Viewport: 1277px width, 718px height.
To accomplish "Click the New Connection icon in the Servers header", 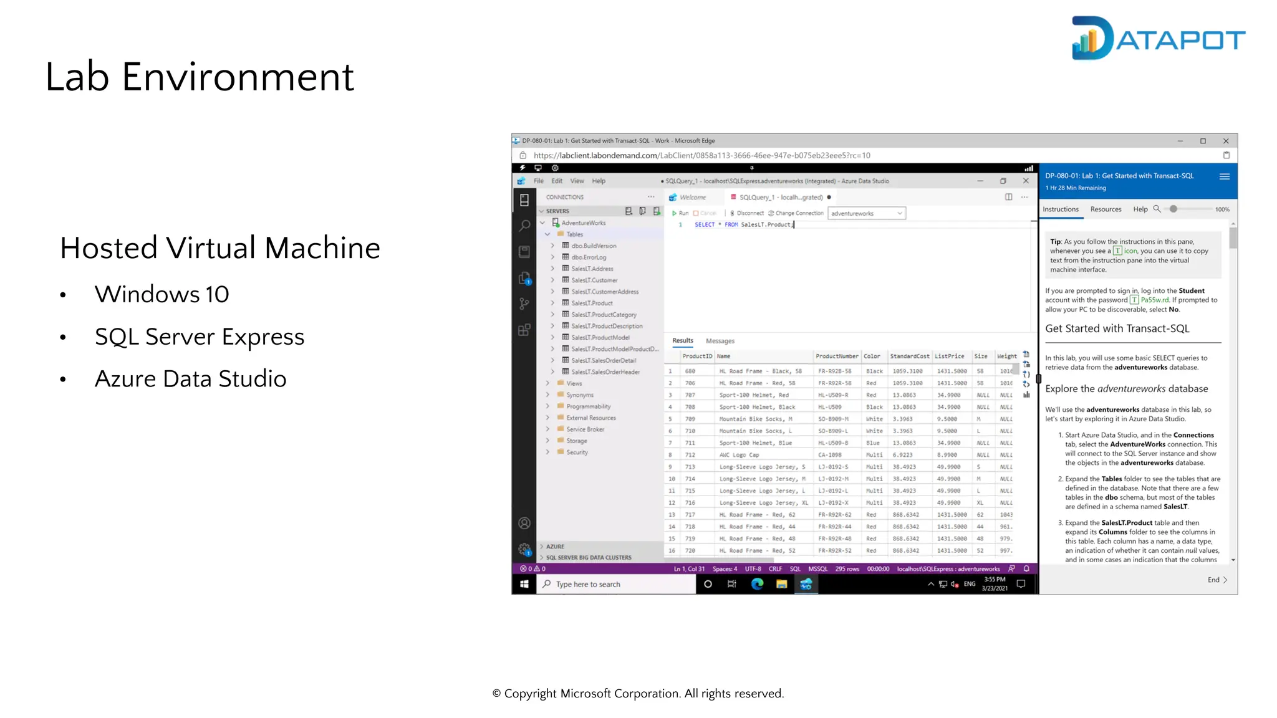I will tap(629, 211).
